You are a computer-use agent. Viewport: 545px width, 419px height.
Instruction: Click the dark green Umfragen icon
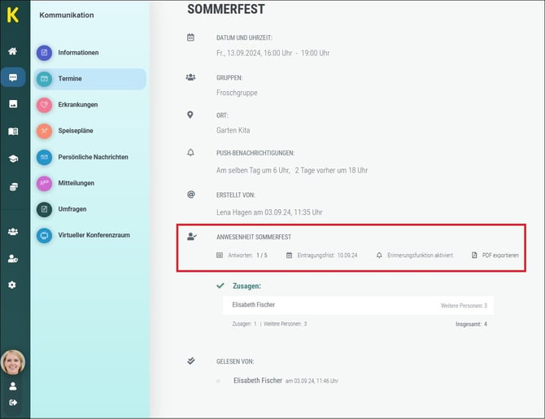[x=44, y=209]
